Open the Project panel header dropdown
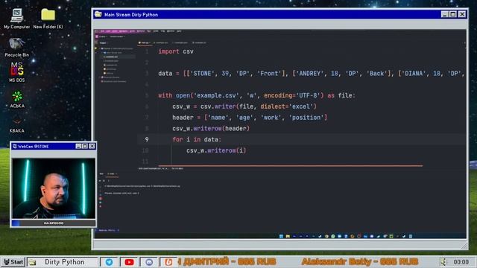 click(103, 43)
